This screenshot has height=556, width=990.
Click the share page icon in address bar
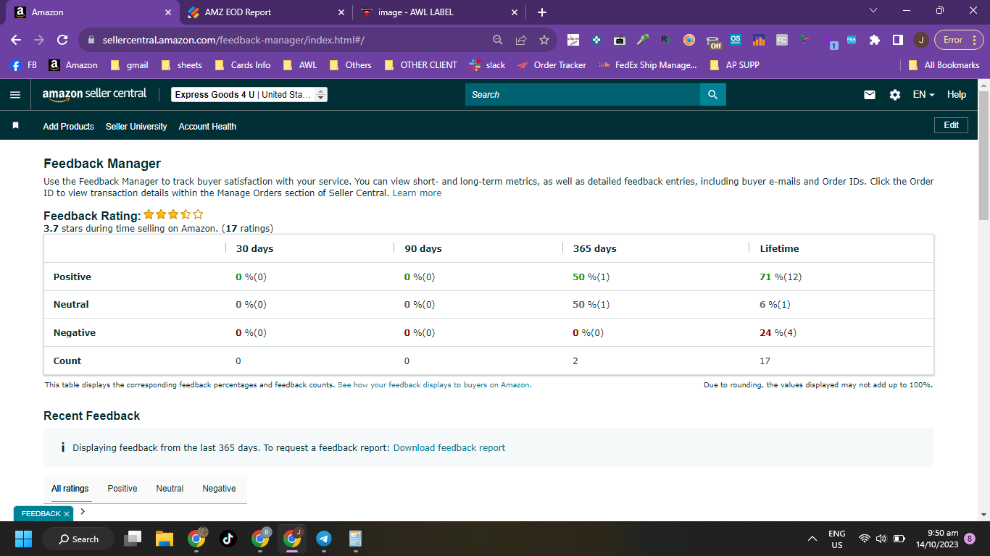coord(521,40)
